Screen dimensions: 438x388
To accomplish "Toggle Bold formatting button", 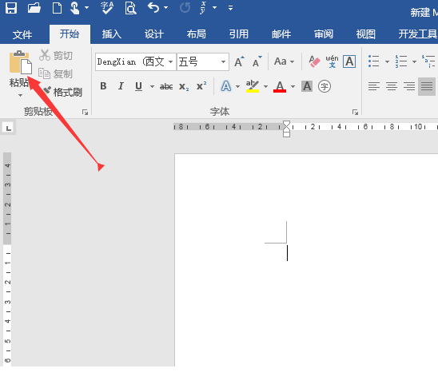I will [x=103, y=86].
